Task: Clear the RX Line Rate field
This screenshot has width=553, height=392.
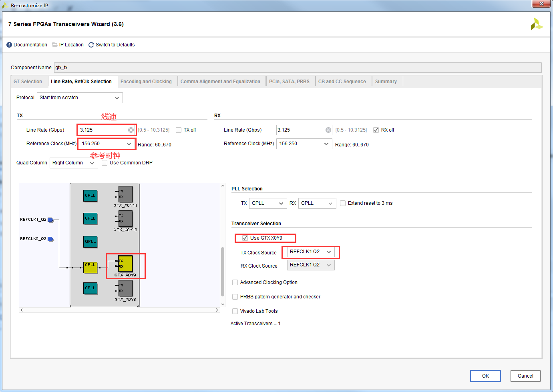Action: pyautogui.click(x=328, y=130)
